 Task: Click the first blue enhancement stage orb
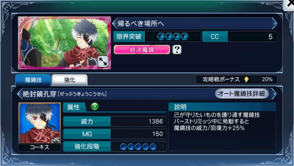(x=123, y=147)
